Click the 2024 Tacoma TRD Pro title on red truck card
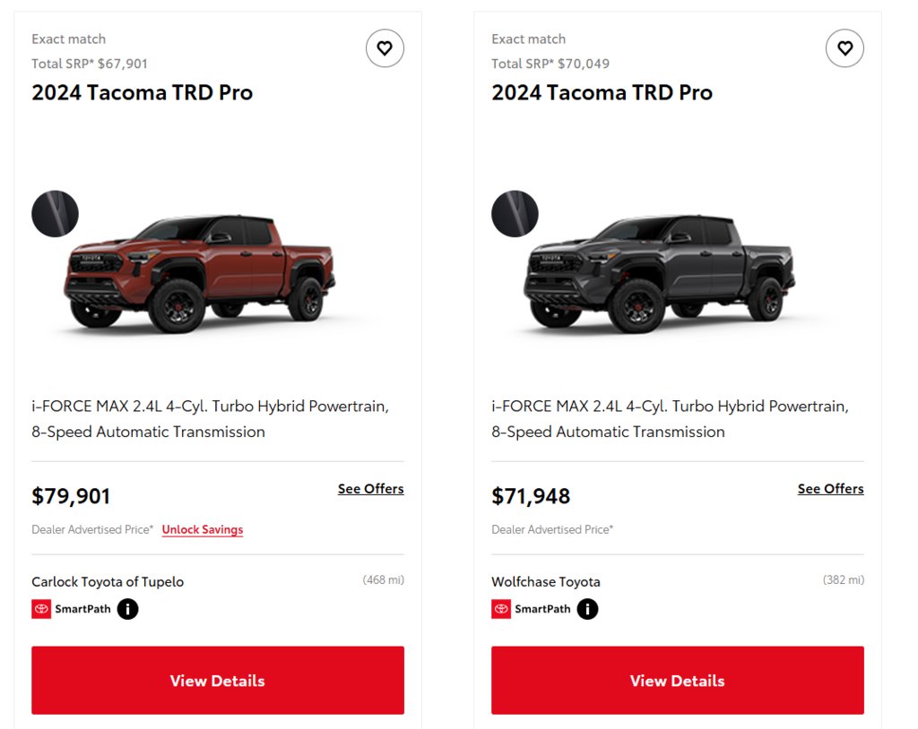Image resolution: width=918 pixels, height=729 pixels. coord(143,92)
